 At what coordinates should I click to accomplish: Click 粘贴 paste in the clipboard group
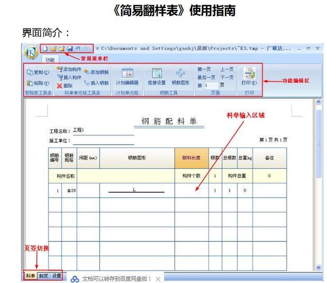click(38, 83)
